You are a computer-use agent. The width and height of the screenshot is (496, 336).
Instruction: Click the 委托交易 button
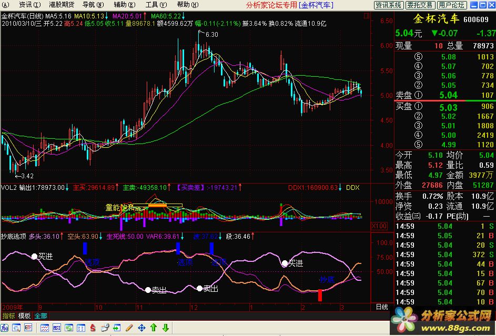(420, 5)
